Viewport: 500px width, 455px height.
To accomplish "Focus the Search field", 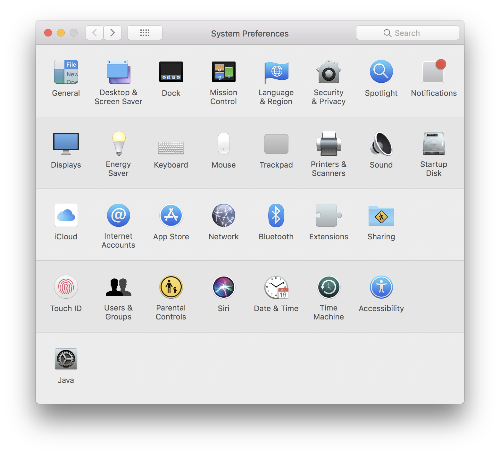I will pos(408,33).
